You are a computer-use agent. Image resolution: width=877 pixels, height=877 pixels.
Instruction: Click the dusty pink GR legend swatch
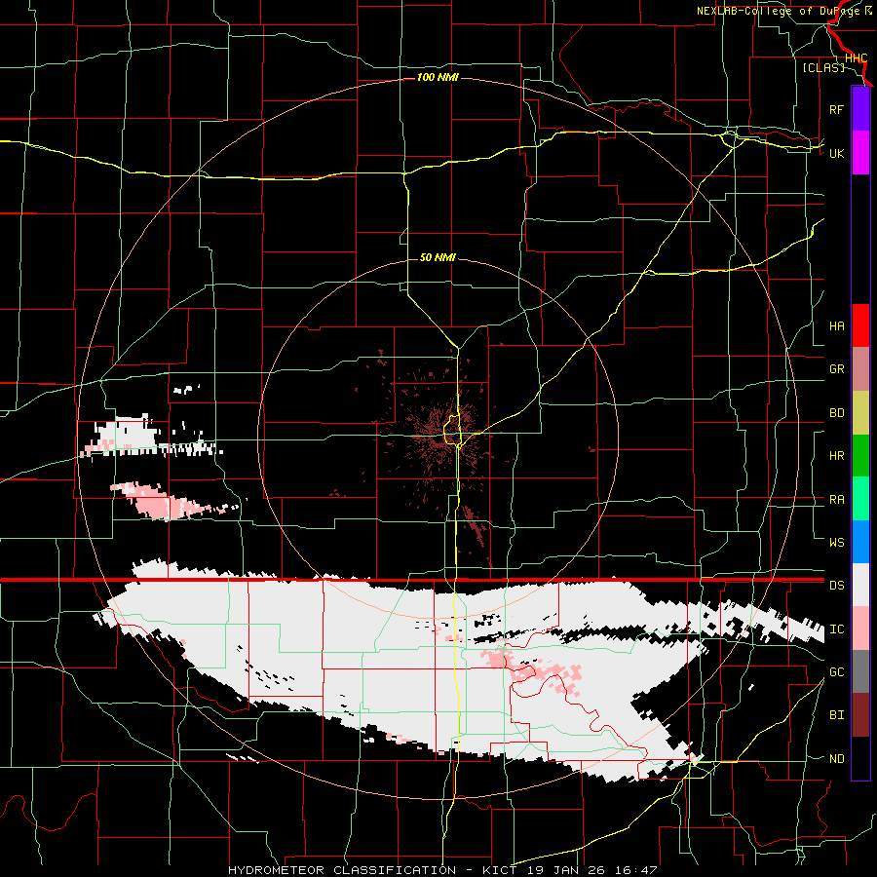point(860,369)
